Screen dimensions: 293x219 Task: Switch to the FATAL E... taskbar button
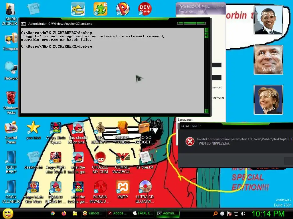[143, 213]
